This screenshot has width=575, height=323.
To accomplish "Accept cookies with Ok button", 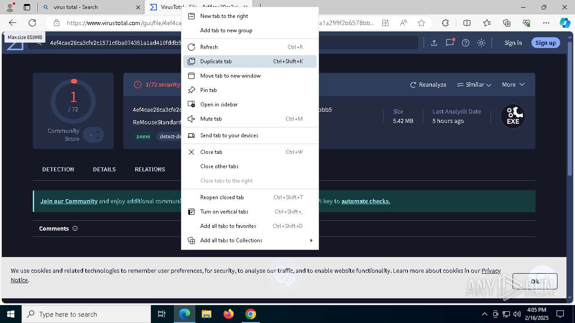I will click(535, 281).
